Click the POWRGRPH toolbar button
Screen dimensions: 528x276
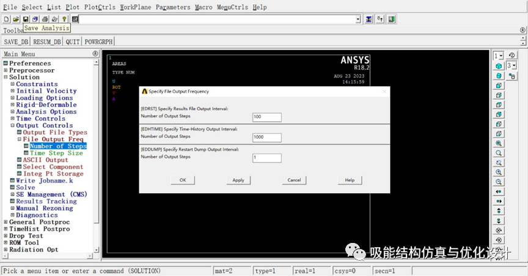tap(98, 42)
